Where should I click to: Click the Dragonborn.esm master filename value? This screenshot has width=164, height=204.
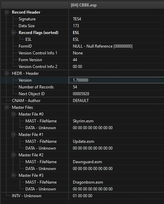[x=88, y=182]
